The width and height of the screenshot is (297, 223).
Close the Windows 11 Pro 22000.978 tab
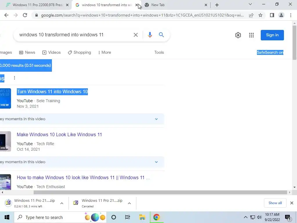tap(67, 5)
